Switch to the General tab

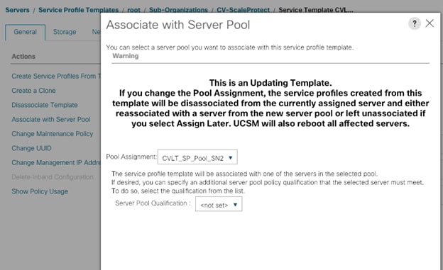pyautogui.click(x=25, y=32)
